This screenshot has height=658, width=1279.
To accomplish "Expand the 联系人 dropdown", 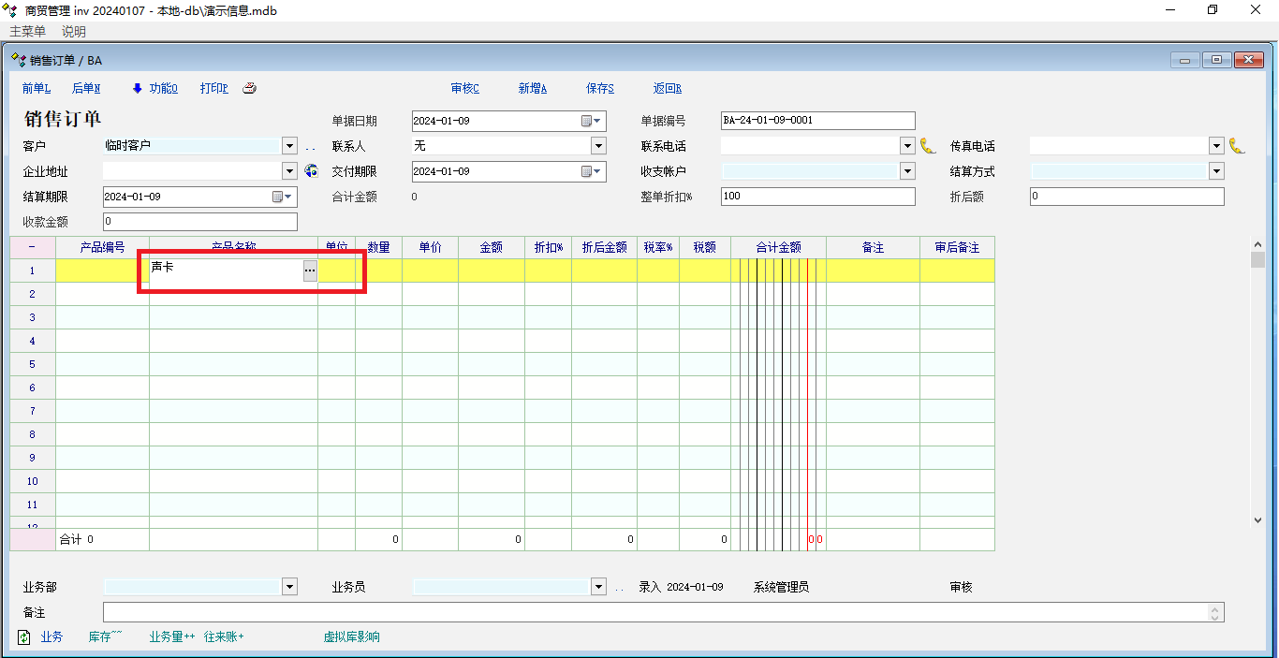I will coord(598,146).
